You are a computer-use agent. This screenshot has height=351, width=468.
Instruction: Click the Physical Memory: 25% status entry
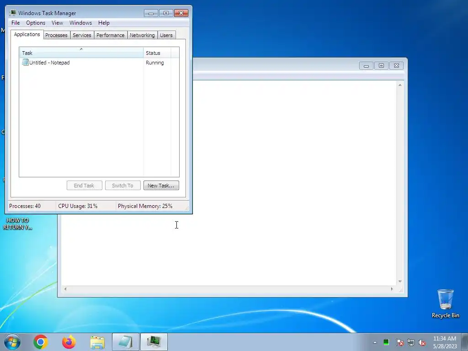(145, 206)
